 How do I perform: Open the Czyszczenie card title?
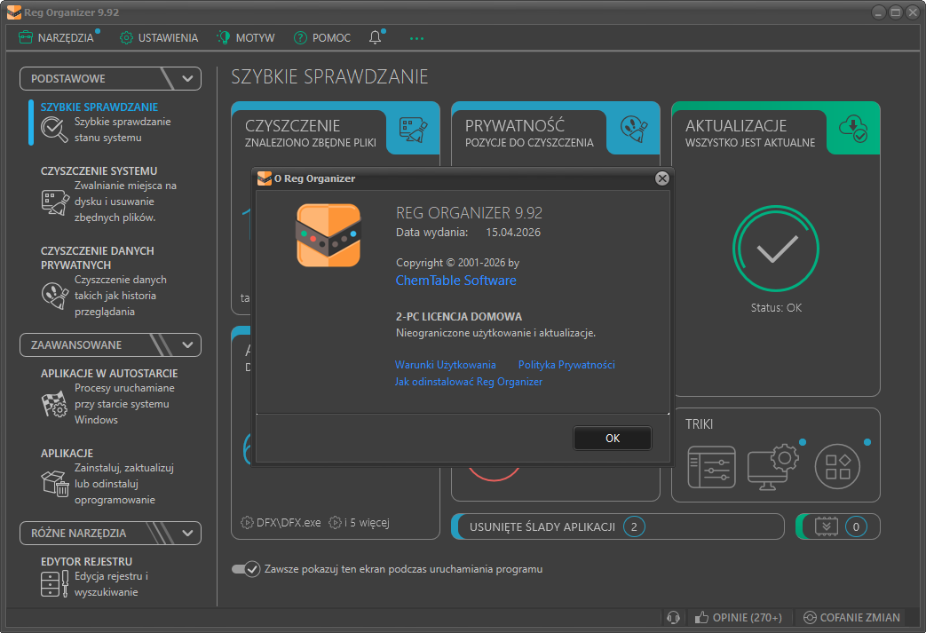[292, 126]
